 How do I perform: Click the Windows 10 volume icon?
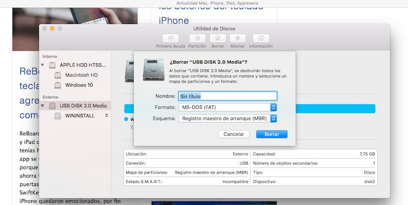(58, 85)
